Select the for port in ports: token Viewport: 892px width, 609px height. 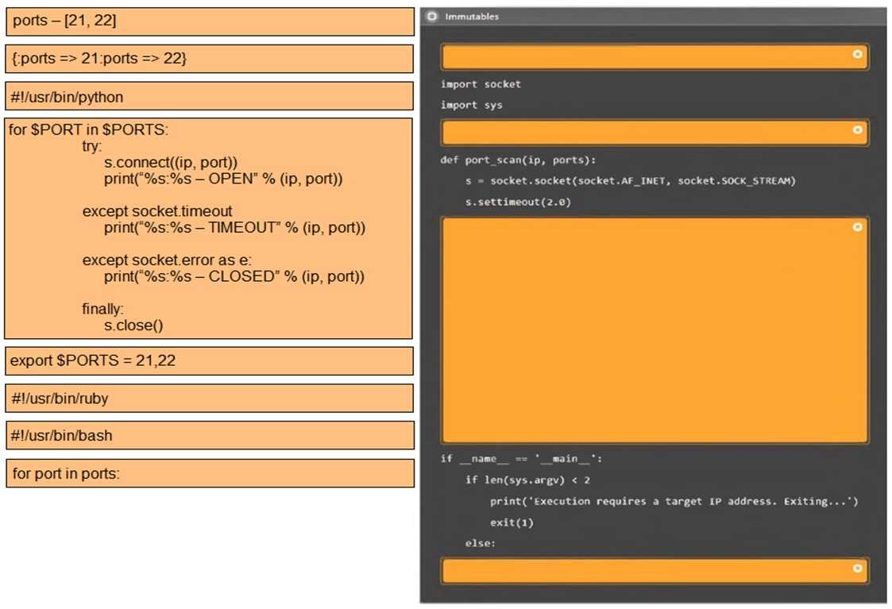click(x=209, y=472)
